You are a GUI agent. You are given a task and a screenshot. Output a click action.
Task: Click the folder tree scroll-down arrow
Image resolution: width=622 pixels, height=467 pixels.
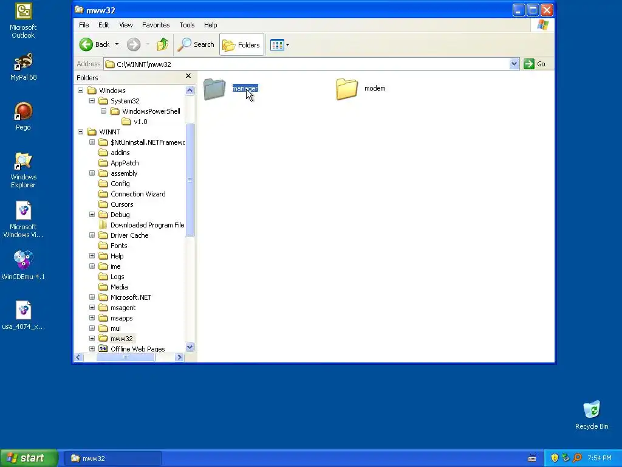click(x=190, y=347)
